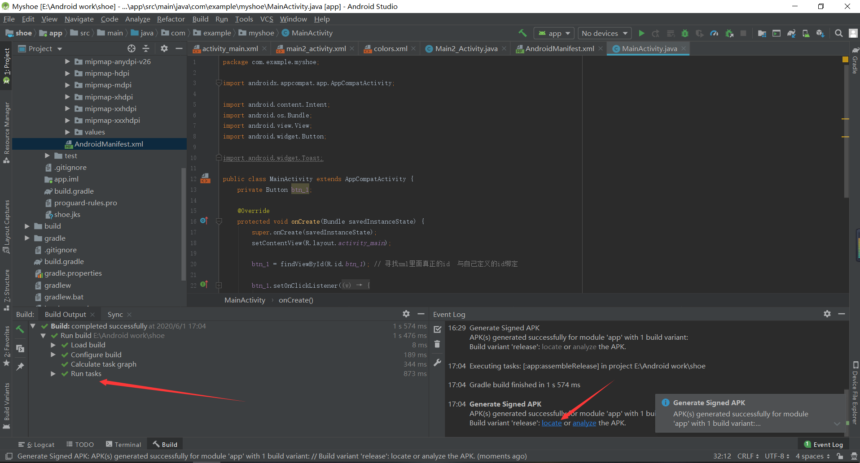Hide the Project panel with minus icon
Screen dimensions: 860x463
179,48
